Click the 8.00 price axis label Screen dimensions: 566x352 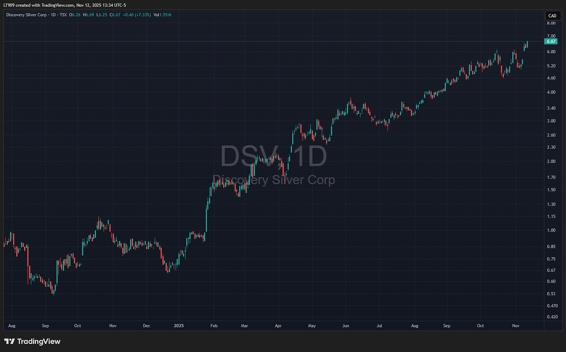[x=551, y=23]
